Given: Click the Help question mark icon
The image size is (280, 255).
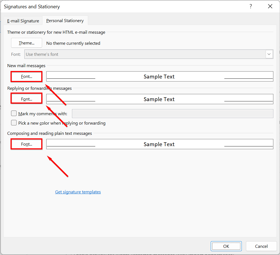Looking at the screenshot, I should click(x=251, y=6).
